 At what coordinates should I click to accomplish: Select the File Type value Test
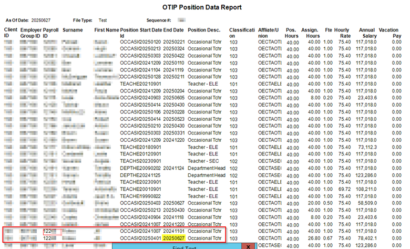(x=102, y=20)
